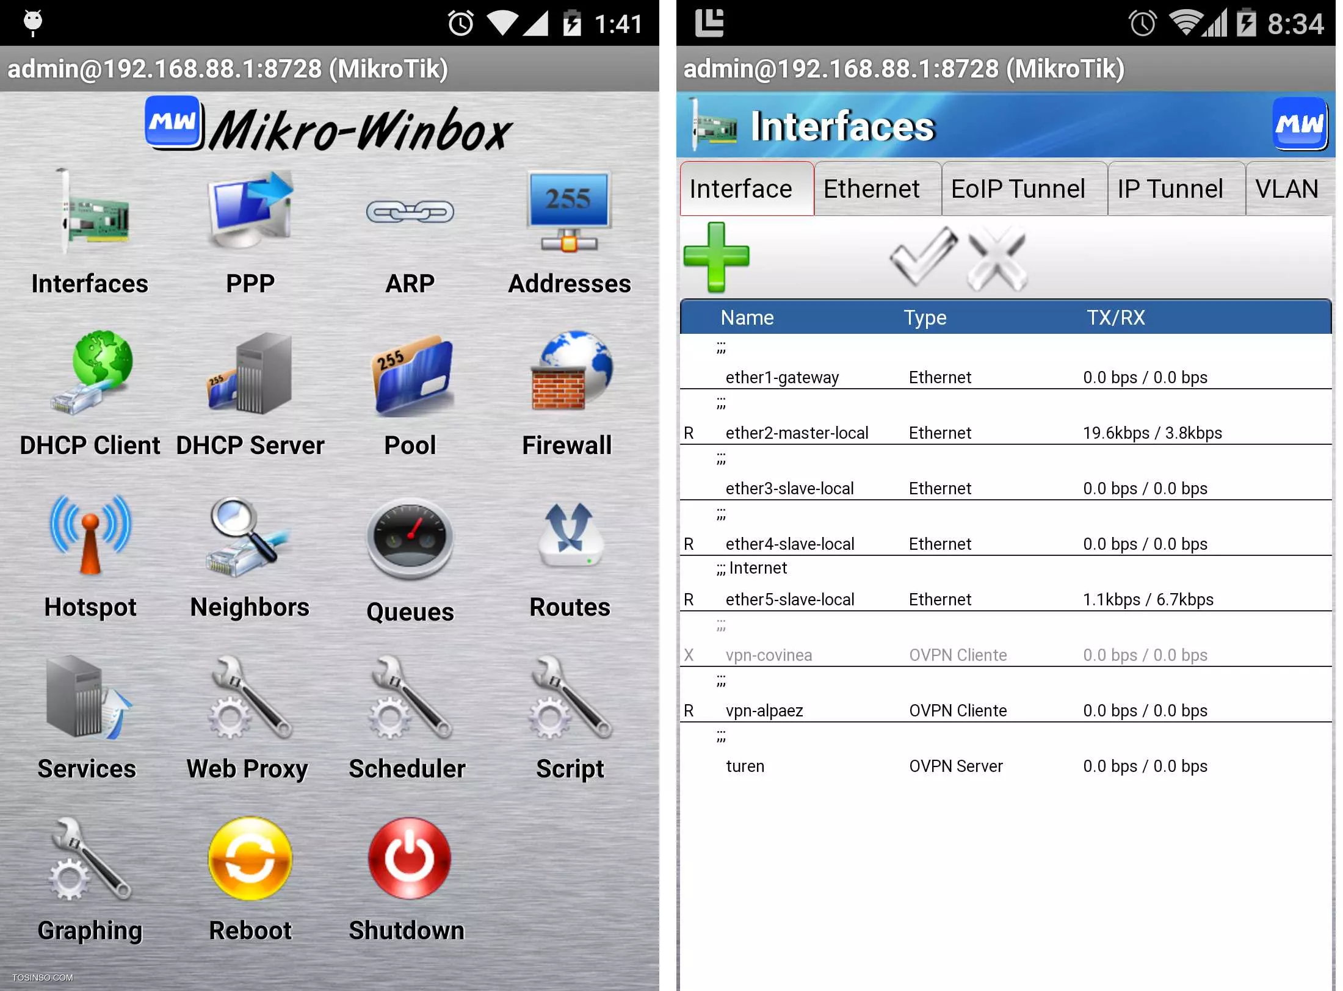Tap the notification icon in right status bar
The height and width of the screenshot is (991, 1343).
tap(709, 23)
